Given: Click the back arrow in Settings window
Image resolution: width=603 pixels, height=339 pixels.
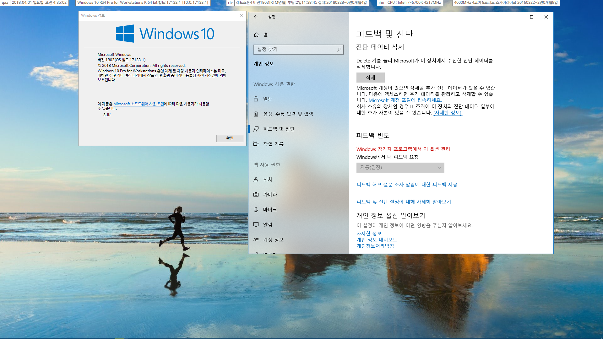Looking at the screenshot, I should point(256,17).
